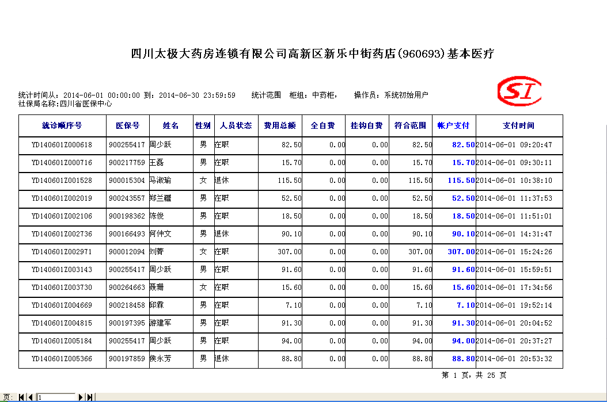Select the name 侯永芳
607x402 pixels.
point(160,359)
